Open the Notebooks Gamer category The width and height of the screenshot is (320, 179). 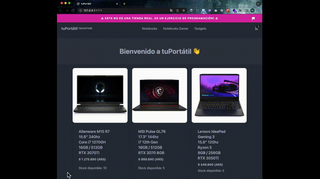coord(176,29)
